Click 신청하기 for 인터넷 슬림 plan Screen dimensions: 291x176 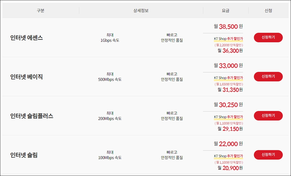coord(268,155)
